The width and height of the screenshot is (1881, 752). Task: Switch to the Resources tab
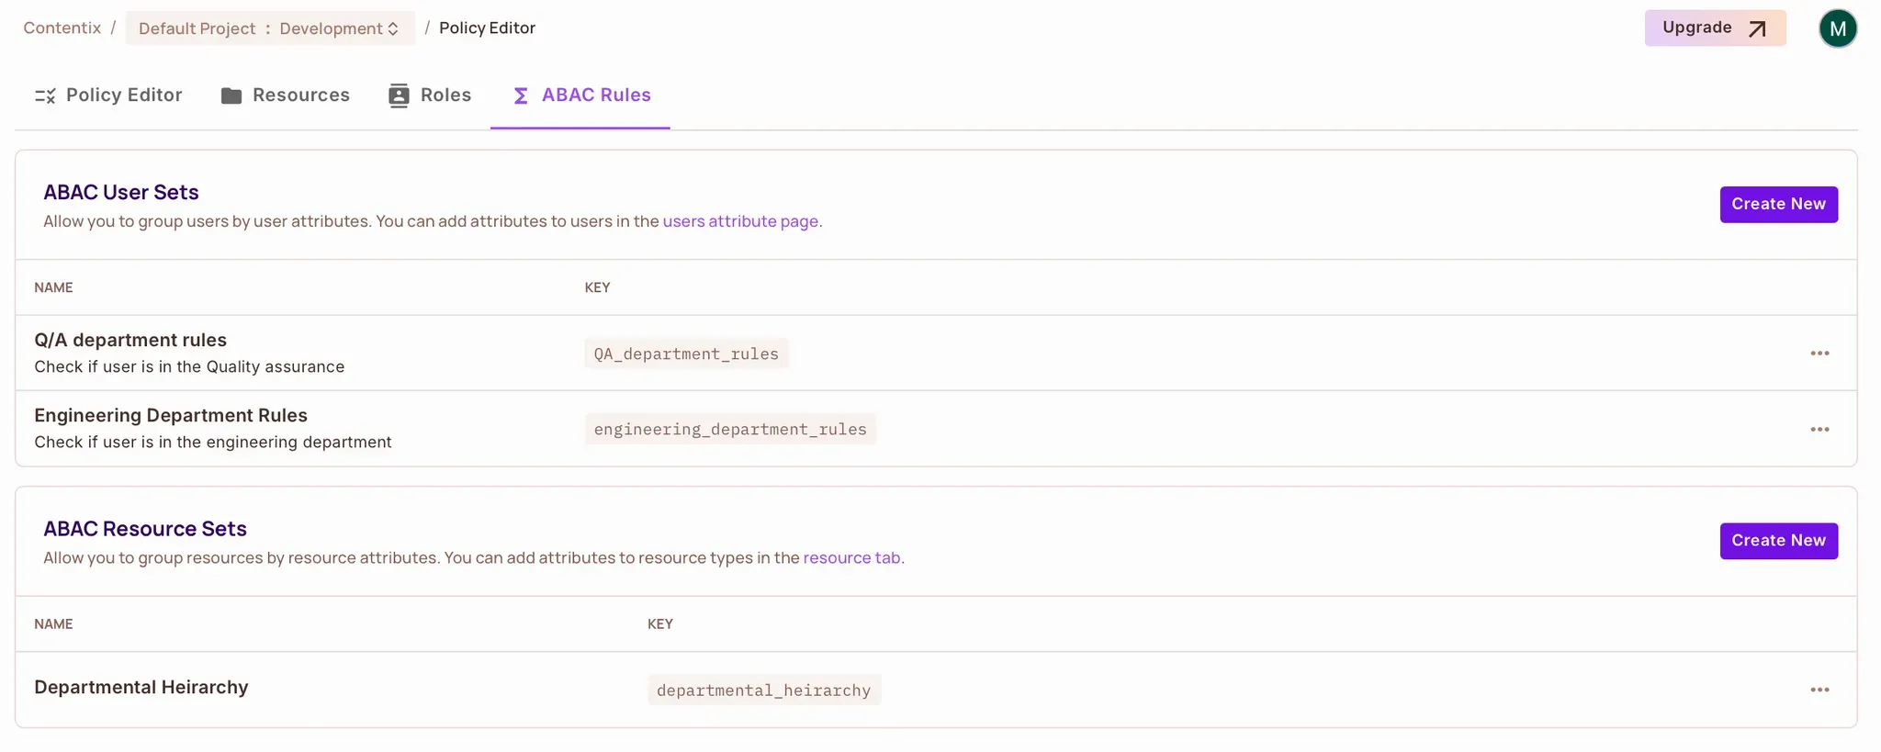point(300,95)
